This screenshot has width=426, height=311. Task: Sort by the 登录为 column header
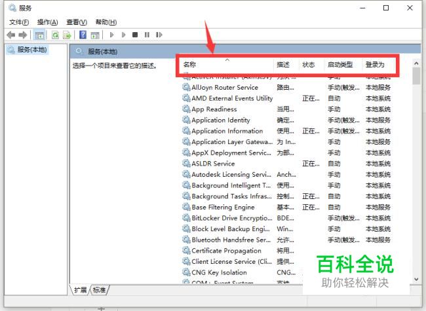379,65
